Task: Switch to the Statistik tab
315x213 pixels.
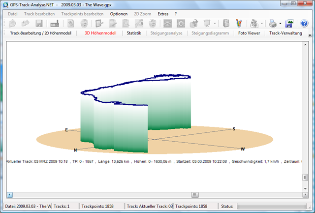Action: tap(134, 33)
